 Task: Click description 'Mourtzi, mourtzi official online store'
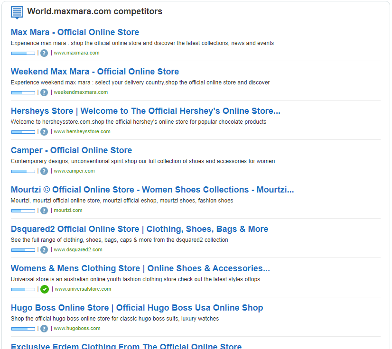pos(122,201)
